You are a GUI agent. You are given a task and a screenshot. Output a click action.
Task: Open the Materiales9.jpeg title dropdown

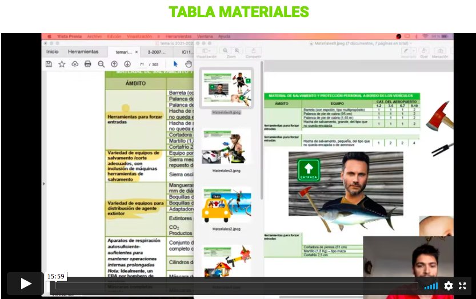click(x=411, y=43)
